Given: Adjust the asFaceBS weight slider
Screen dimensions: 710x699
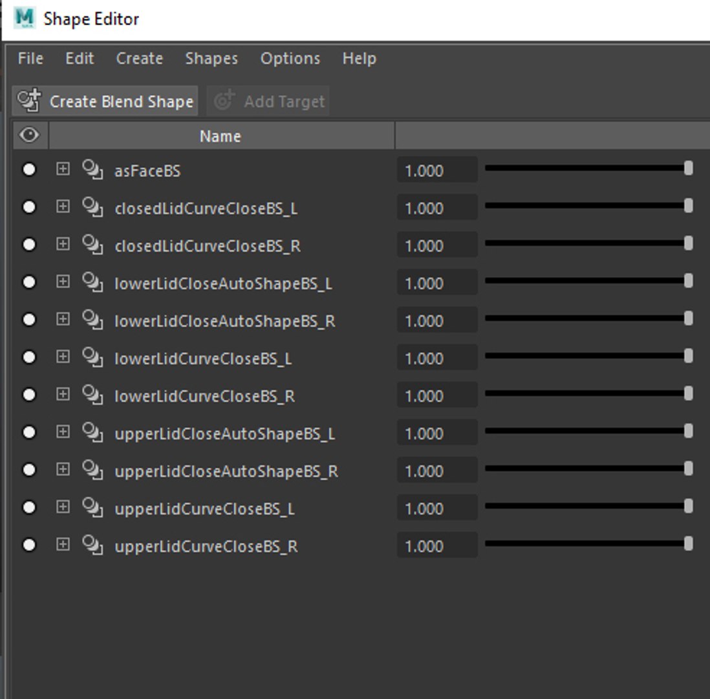Looking at the screenshot, I should click(588, 169).
